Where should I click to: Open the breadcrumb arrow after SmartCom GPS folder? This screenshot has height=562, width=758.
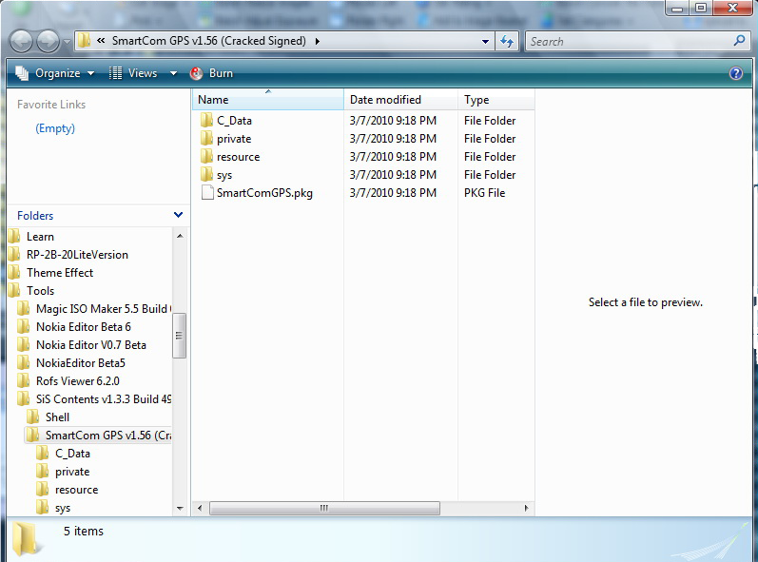318,41
